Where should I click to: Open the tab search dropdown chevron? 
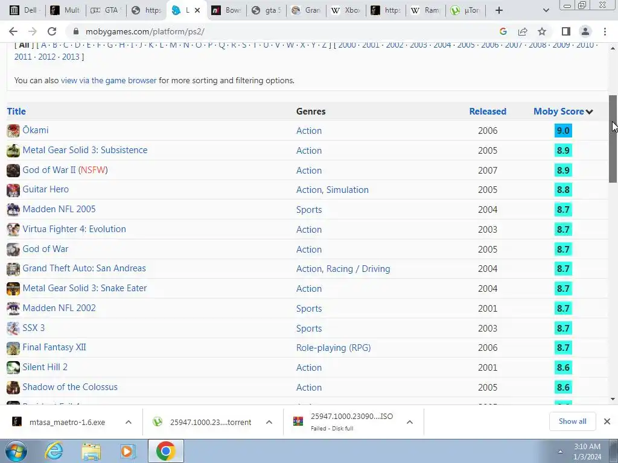tap(546, 10)
